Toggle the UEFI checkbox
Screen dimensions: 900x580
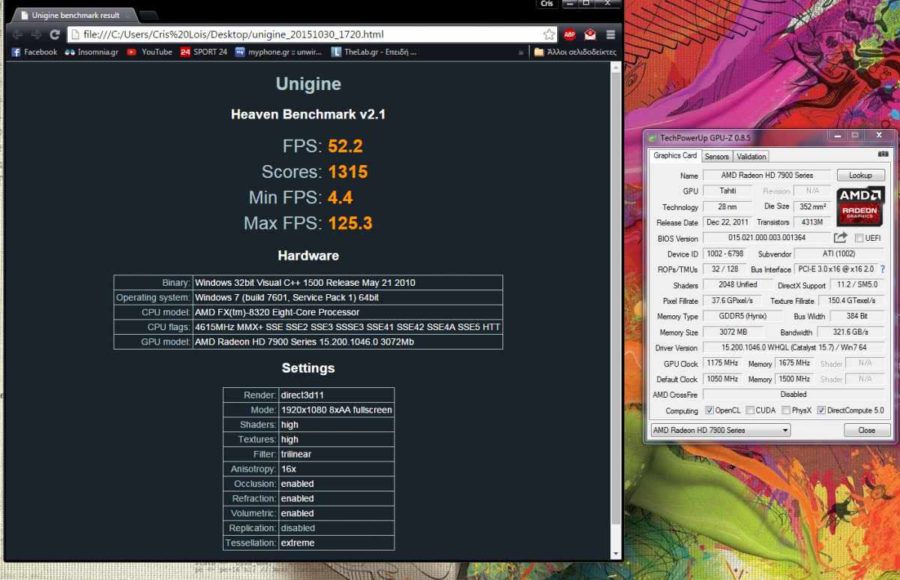[x=859, y=238]
